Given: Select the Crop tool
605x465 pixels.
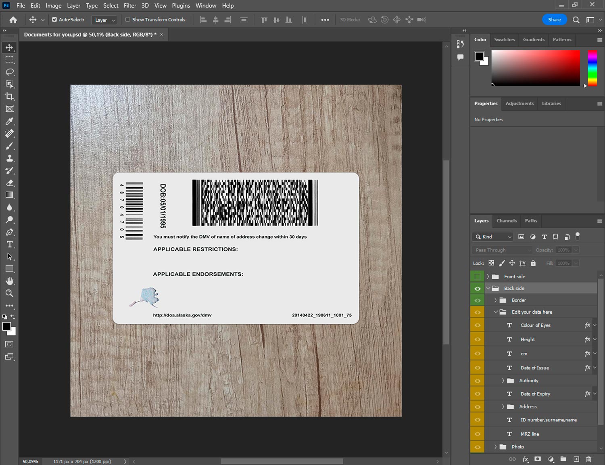Looking at the screenshot, I should [10, 96].
